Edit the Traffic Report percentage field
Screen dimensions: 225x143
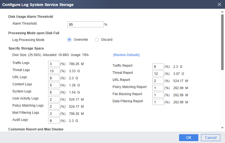tap(158, 67)
